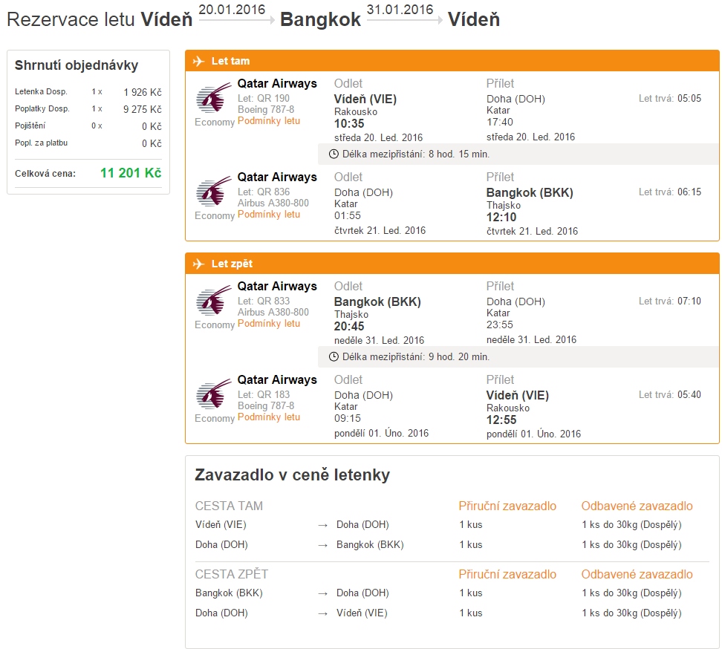Click the outbound date 20.01.2016 in title
722x649 pixels.
[x=232, y=10]
